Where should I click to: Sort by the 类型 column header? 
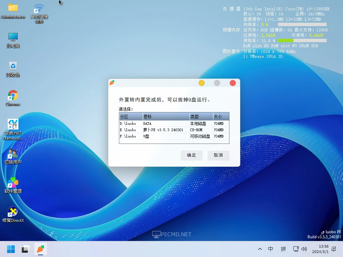click(x=201, y=116)
